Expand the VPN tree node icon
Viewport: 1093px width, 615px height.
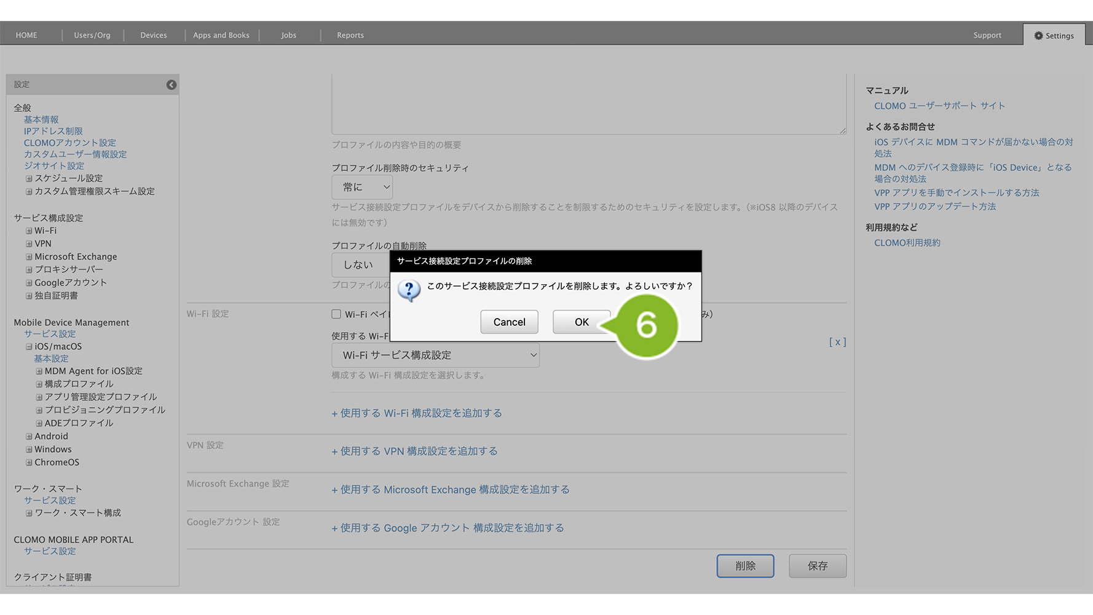click(x=29, y=244)
